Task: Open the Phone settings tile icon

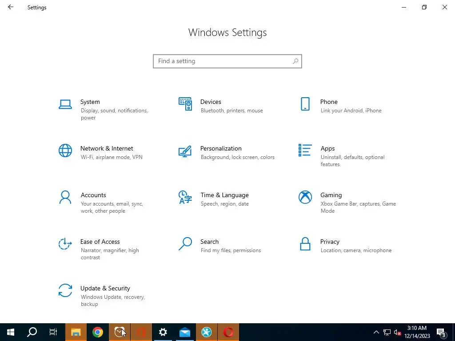Action: click(305, 104)
